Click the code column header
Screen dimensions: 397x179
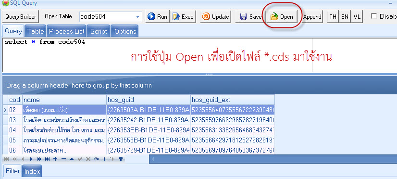point(15,100)
